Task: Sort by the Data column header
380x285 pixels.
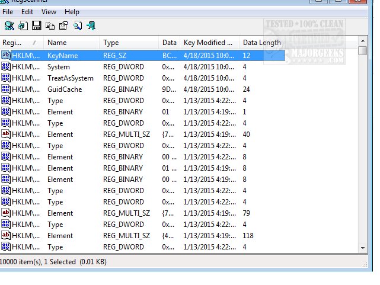Action: [170, 43]
